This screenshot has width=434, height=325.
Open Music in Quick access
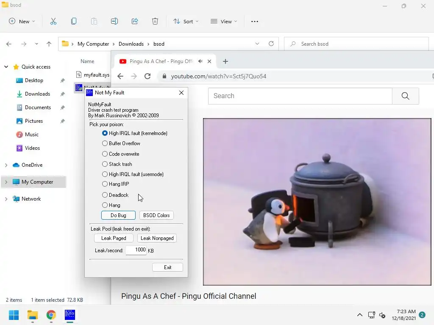(31, 135)
